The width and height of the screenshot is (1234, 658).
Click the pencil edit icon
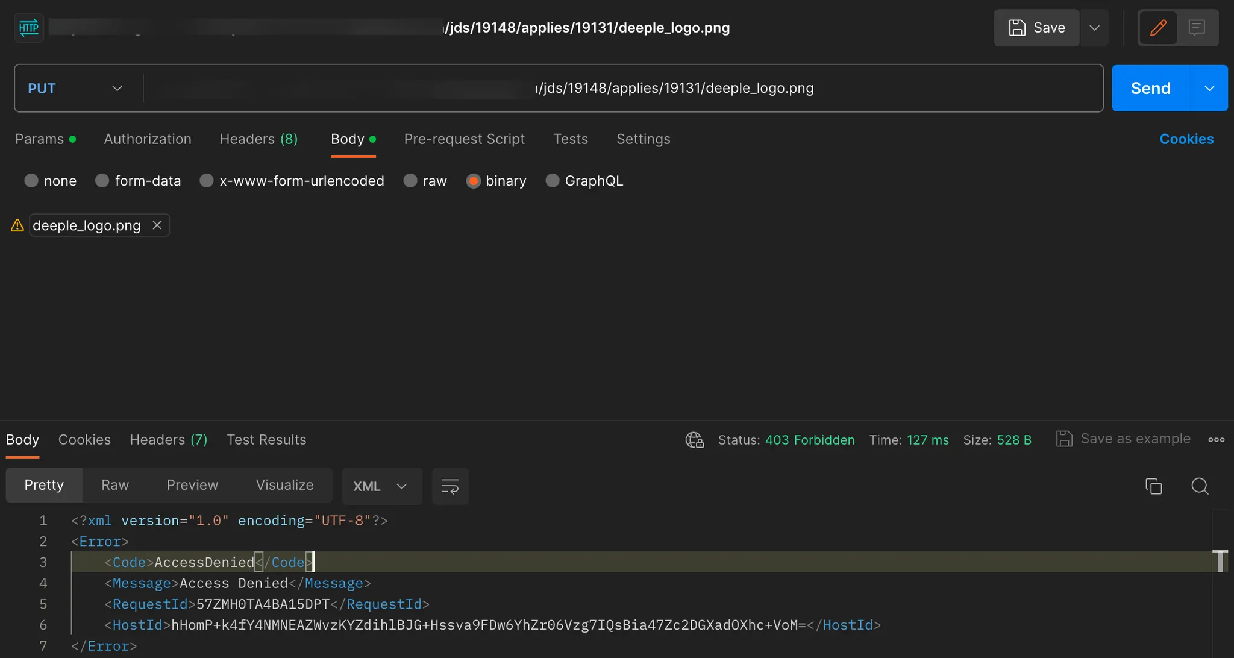click(1157, 28)
